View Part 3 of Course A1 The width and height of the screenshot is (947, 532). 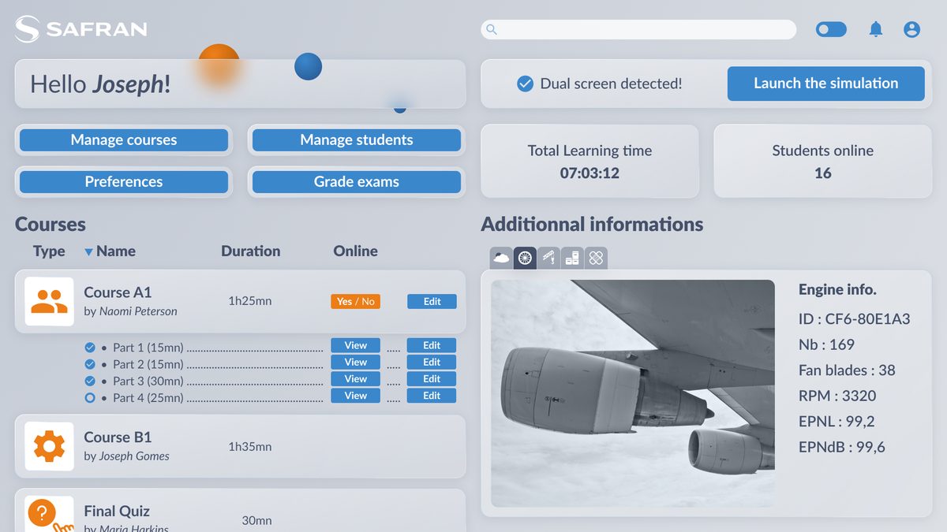[355, 379]
